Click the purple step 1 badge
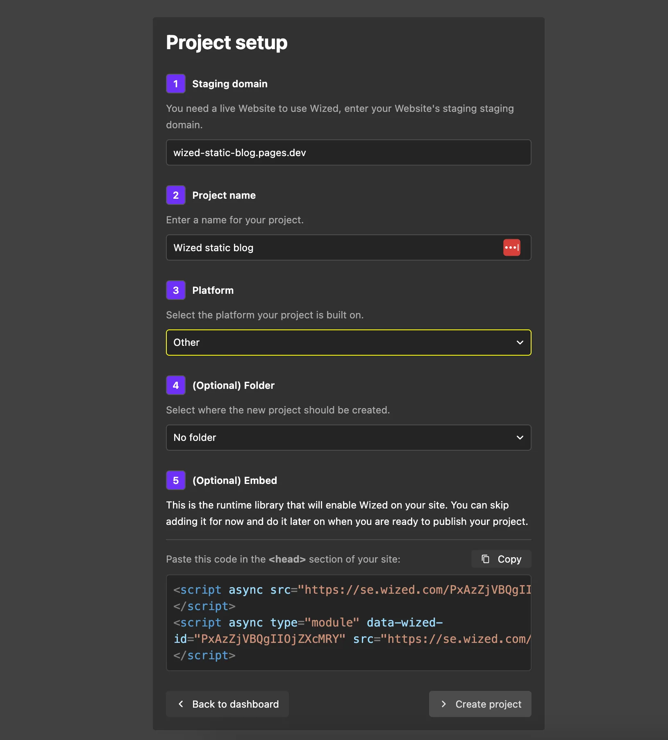668x740 pixels. (176, 84)
